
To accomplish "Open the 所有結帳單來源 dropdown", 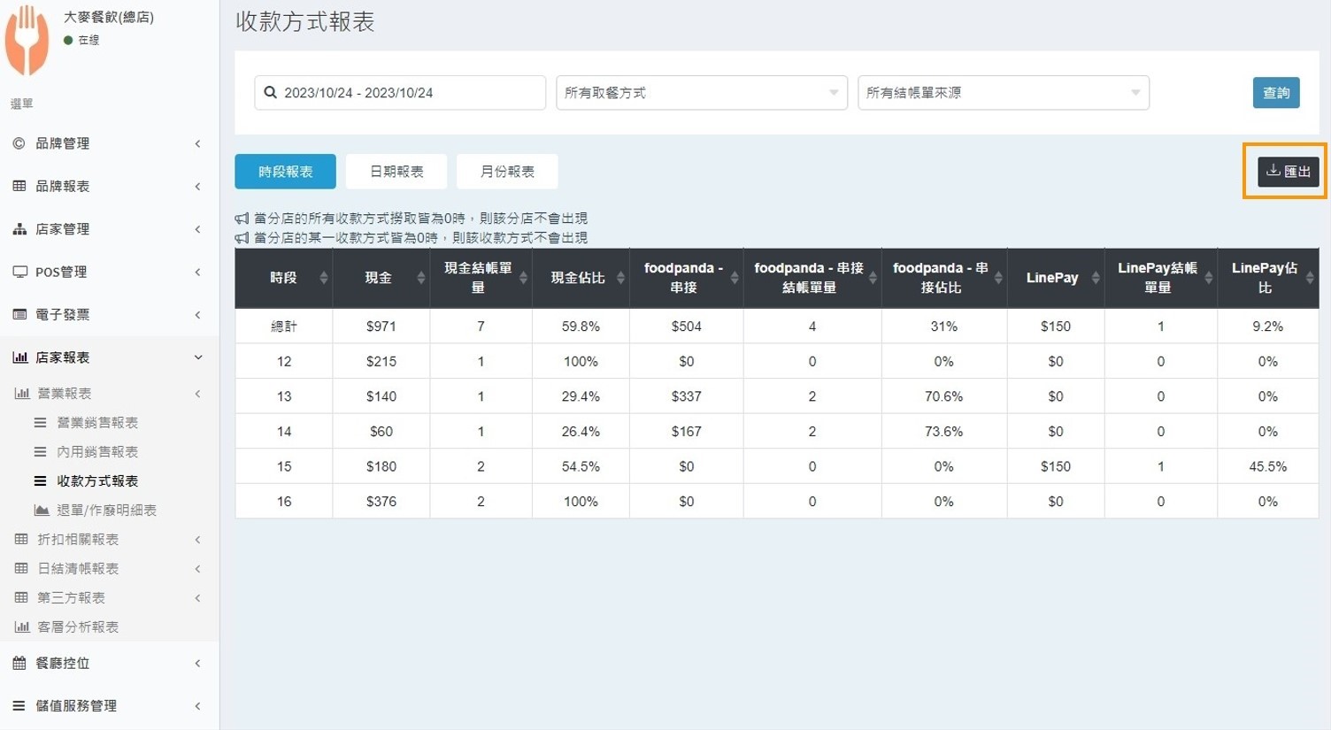I will point(1003,93).
